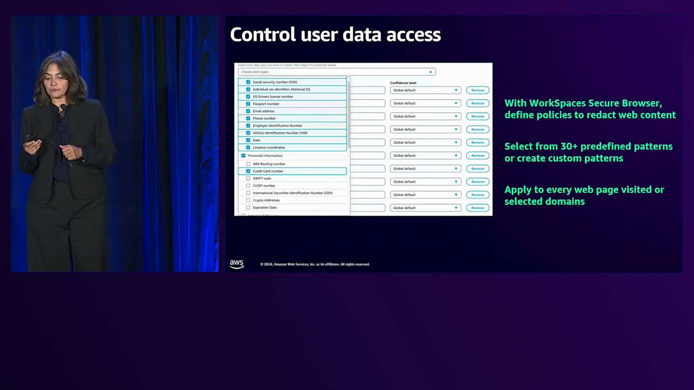Viewport: 694px width, 390px height.
Task: Check the CUSIP number option
Action: (248, 185)
